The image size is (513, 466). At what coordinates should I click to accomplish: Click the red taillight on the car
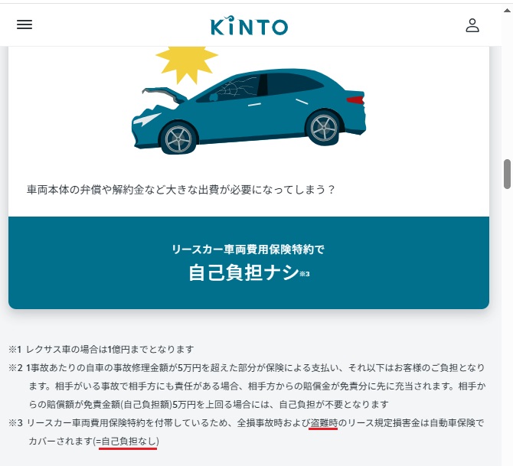[x=355, y=99]
